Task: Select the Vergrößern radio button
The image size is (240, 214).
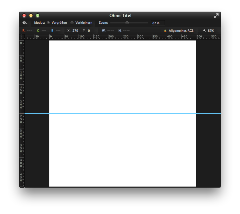Action: 48,23
